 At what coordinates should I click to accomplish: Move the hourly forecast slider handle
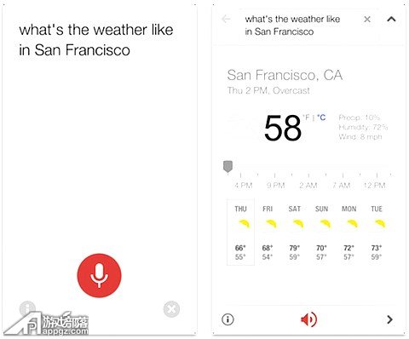click(x=228, y=166)
